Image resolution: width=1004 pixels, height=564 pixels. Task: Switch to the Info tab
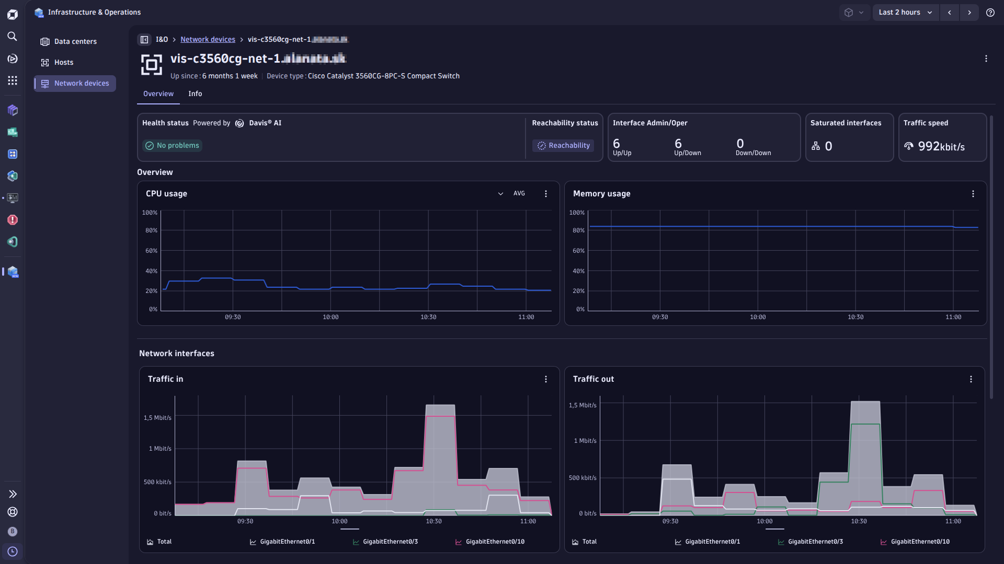pyautogui.click(x=195, y=93)
